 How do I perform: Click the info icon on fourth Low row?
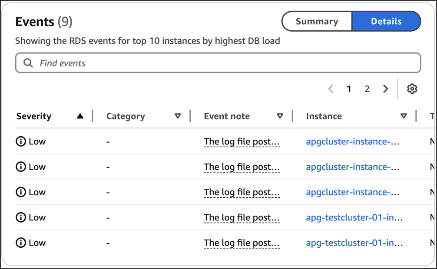click(x=20, y=217)
